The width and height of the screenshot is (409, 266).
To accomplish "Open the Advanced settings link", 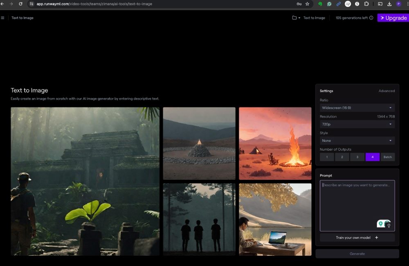I will point(387,91).
